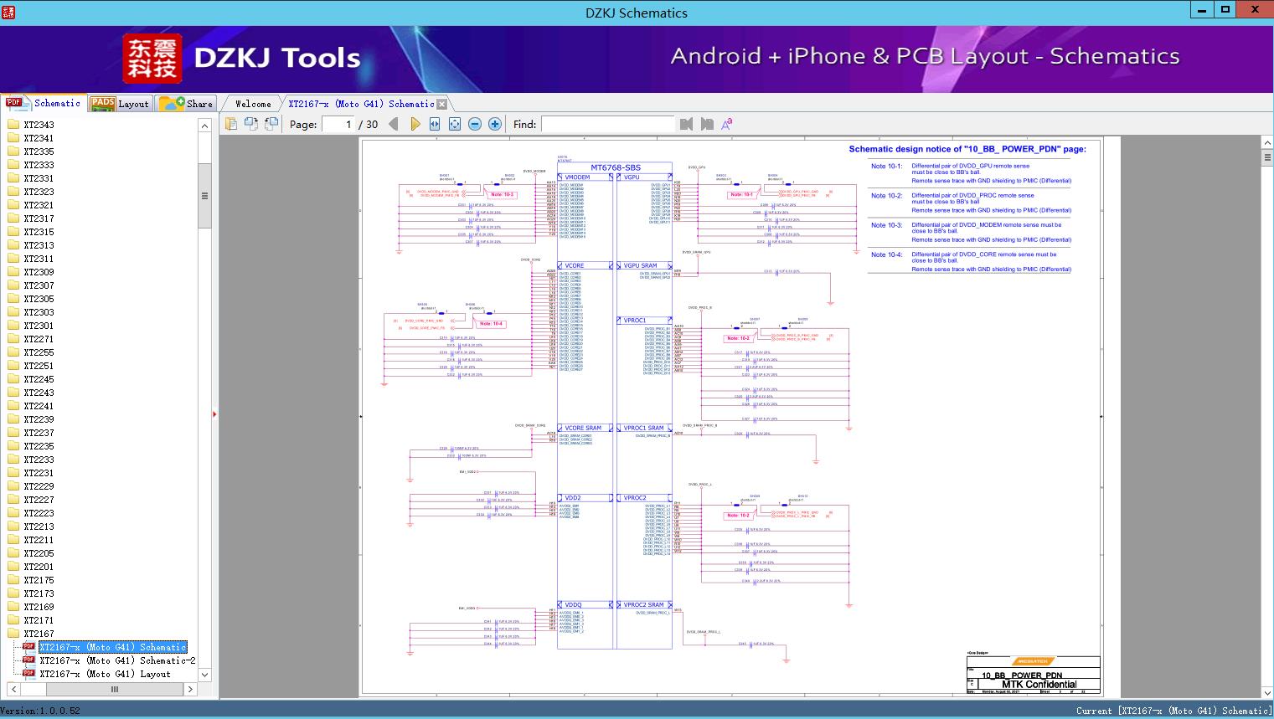Close the XT2167-x Schematic document tab

tap(442, 104)
